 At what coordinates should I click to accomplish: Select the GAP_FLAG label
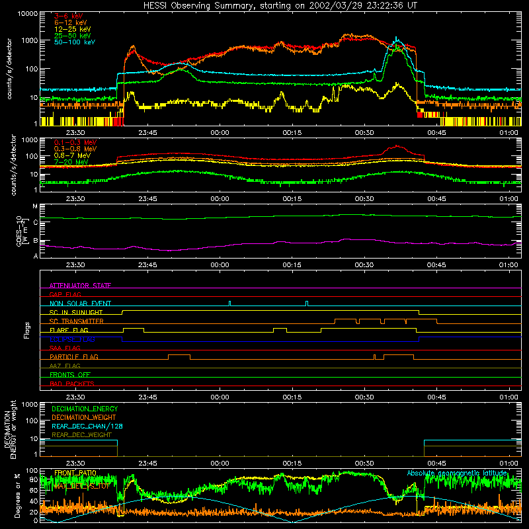coord(65,294)
